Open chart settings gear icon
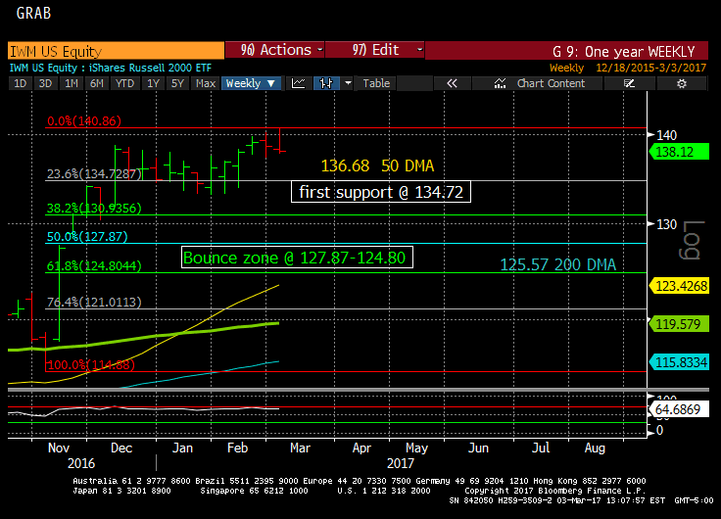 click(x=682, y=83)
